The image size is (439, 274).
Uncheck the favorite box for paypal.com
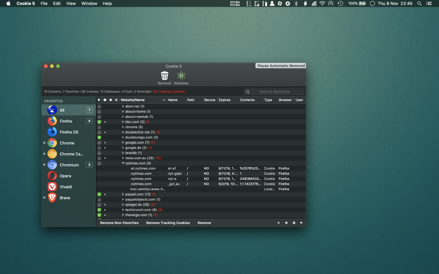coord(99,194)
